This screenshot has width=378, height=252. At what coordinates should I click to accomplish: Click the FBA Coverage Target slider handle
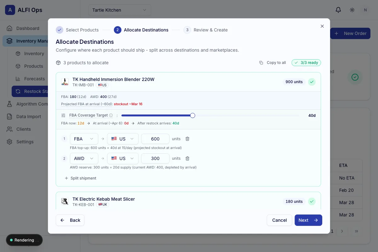192,115
